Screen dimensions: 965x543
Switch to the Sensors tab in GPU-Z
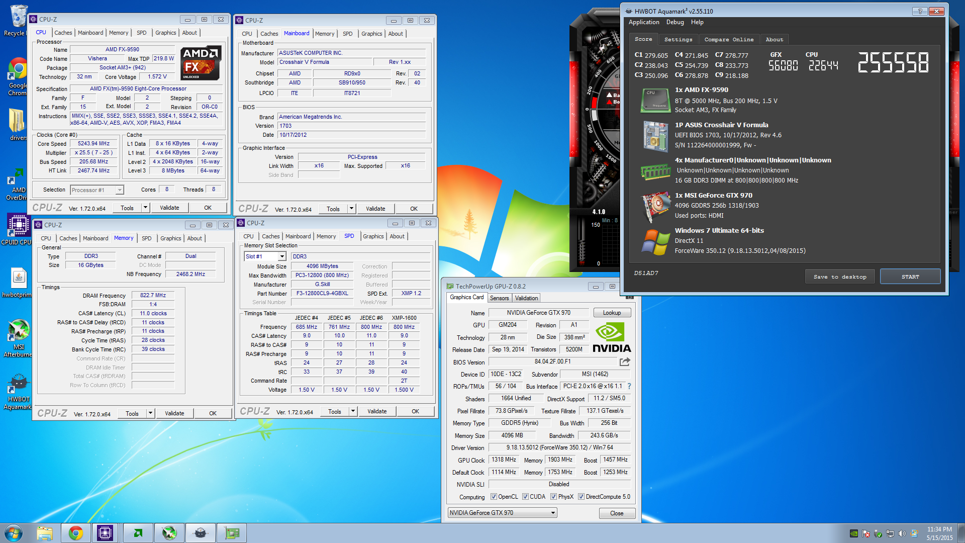(499, 298)
